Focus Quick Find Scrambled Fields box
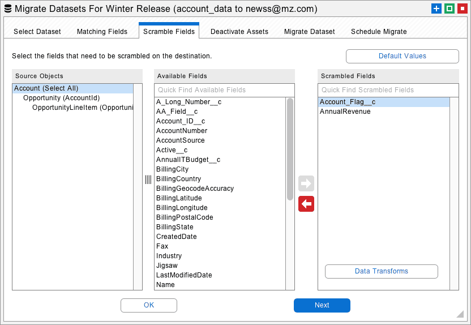471x325 pixels. 388,90
